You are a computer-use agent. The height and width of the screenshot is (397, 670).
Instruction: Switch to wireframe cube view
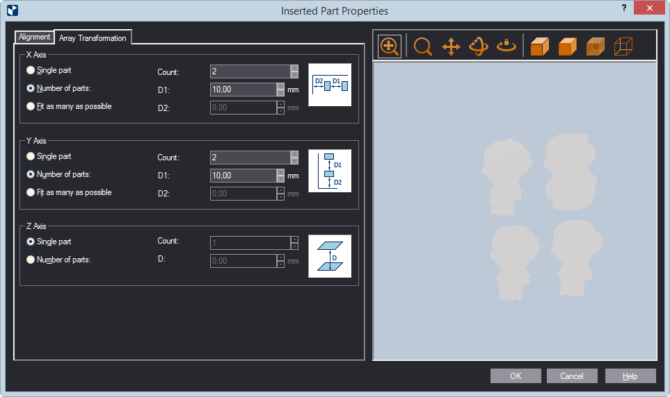point(623,47)
